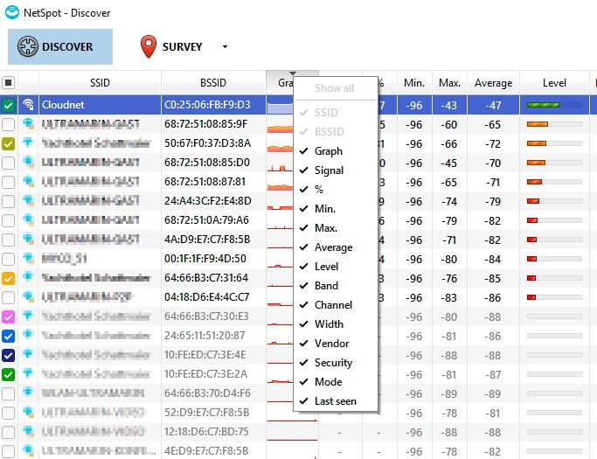This screenshot has height=459, width=597.
Task: Click network icon for BSSID 24:A4:3C:F2:E4:8D
Action: pos(28,200)
